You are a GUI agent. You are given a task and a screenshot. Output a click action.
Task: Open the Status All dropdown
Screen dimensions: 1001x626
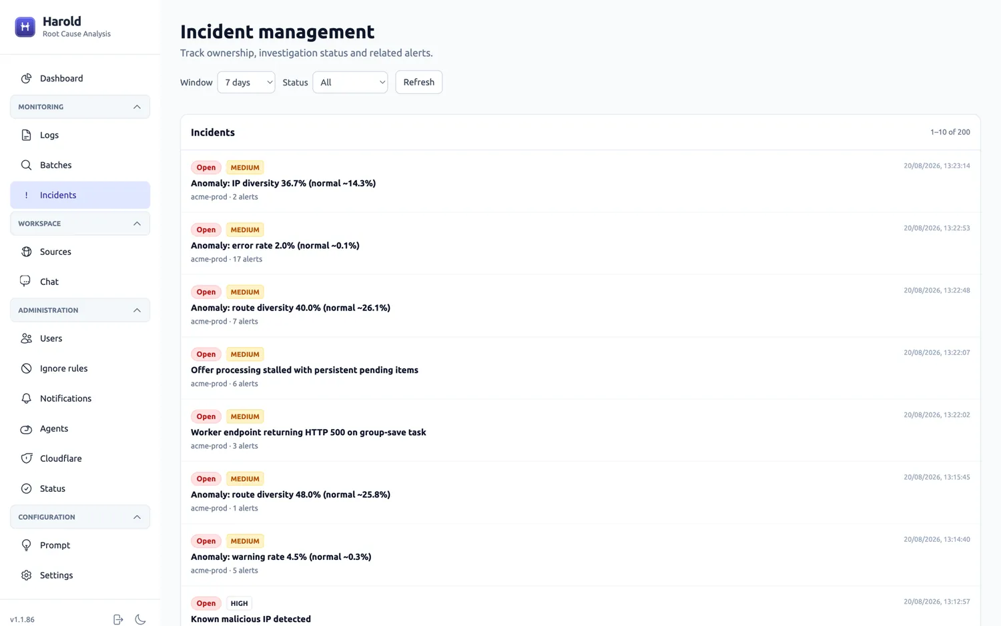[x=350, y=82]
